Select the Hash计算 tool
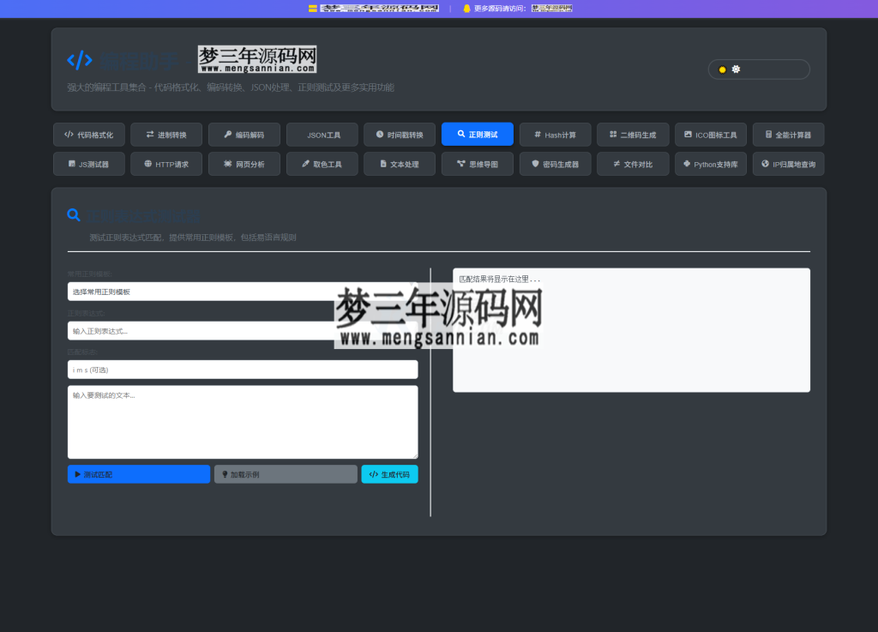 click(555, 134)
